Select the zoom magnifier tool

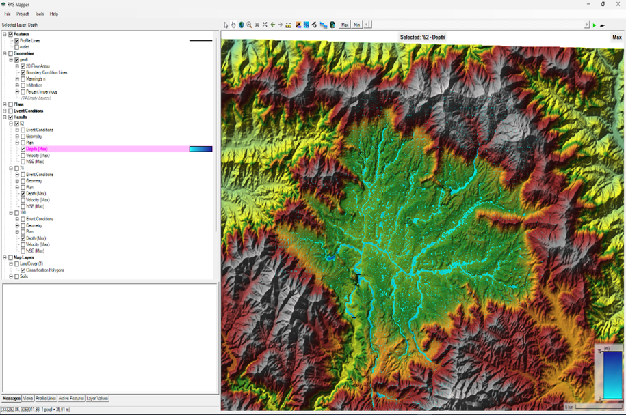coord(249,25)
